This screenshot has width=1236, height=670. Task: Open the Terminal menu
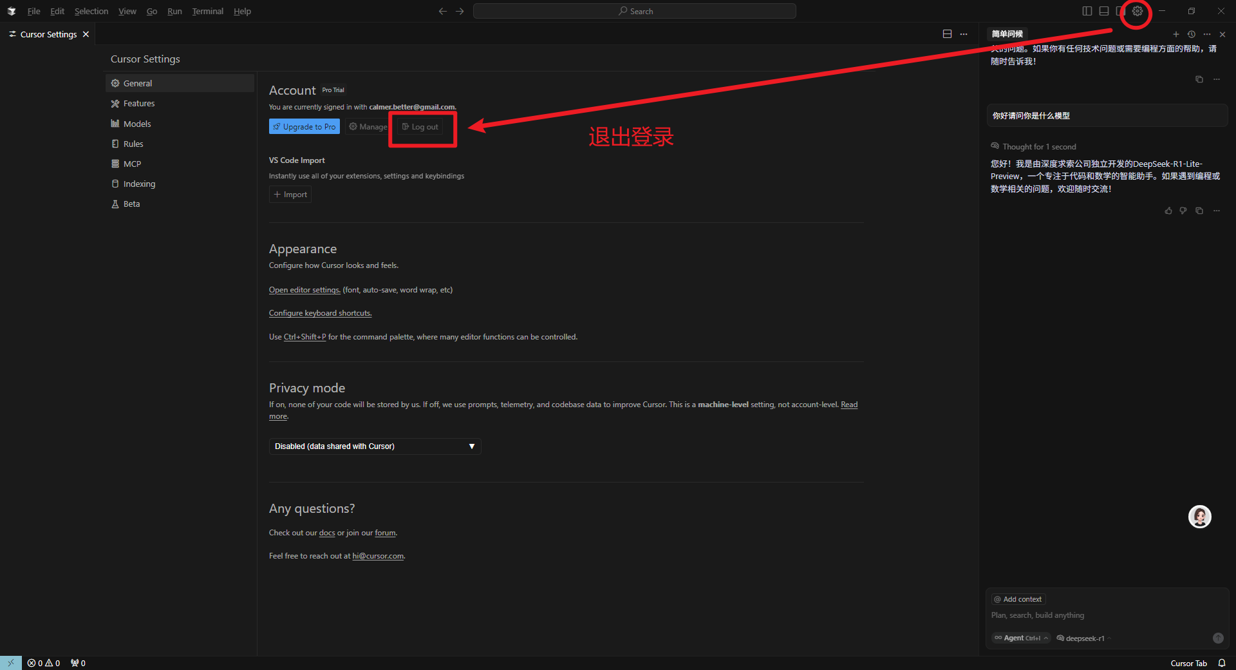tap(208, 11)
